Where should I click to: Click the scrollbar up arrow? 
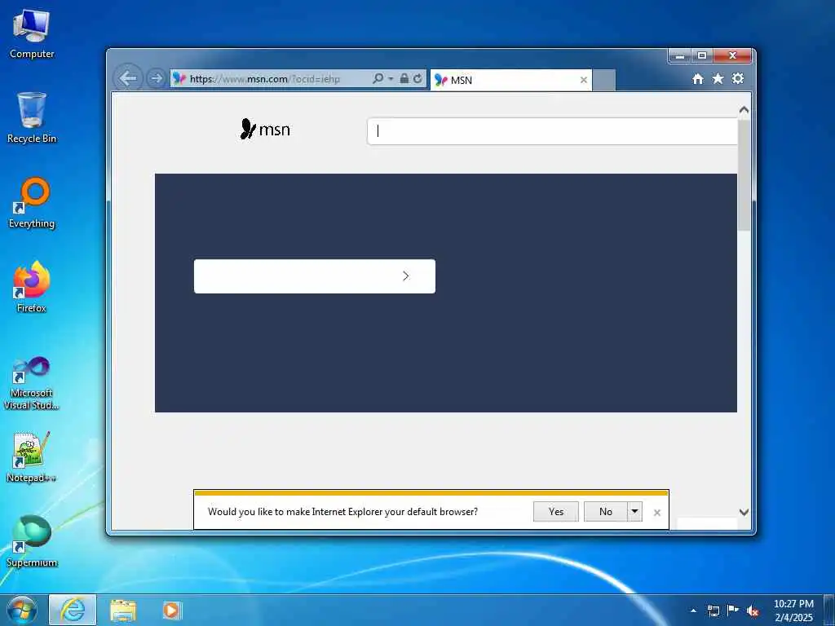point(744,110)
